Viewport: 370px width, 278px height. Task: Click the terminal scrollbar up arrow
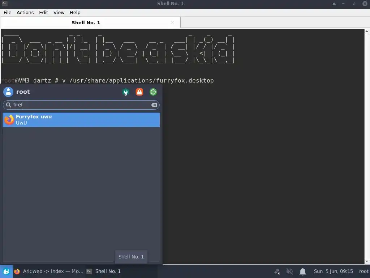click(367, 31)
